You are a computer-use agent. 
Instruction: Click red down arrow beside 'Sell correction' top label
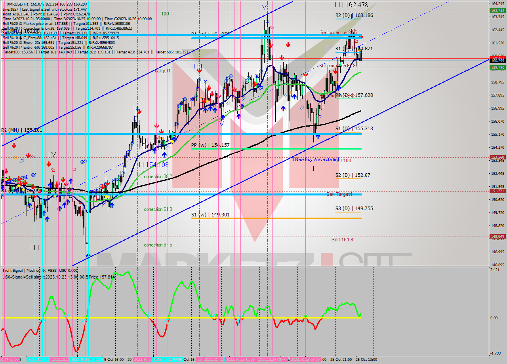tap(361, 36)
